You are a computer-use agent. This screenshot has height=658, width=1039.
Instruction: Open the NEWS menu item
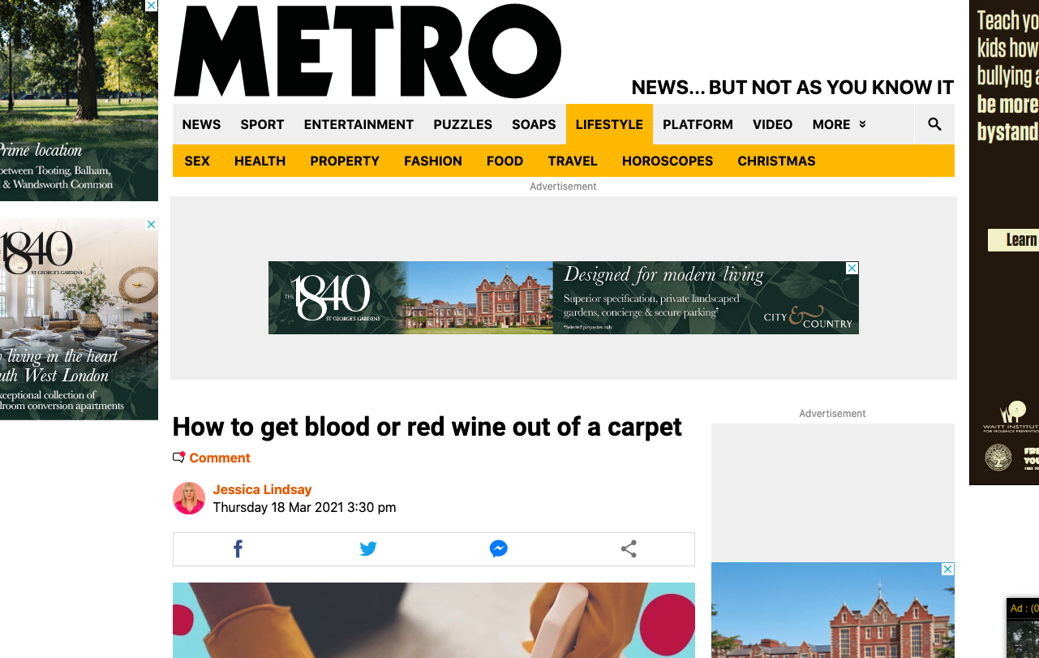[200, 124]
